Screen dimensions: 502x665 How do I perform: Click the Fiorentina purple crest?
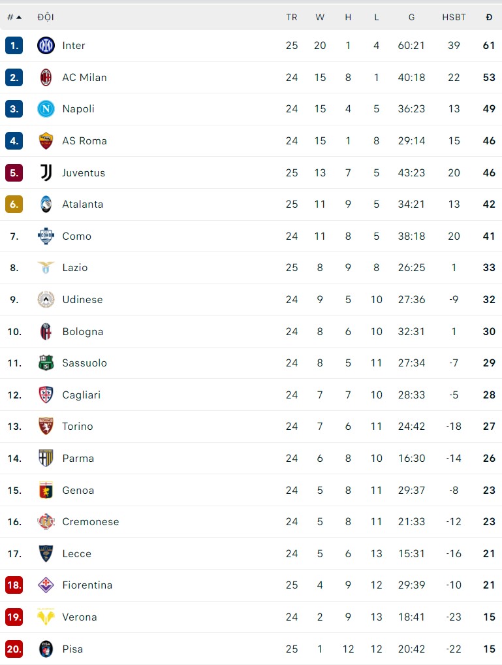[x=46, y=585]
